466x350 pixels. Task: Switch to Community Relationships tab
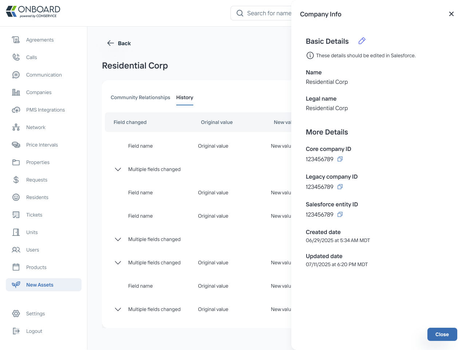pyautogui.click(x=140, y=97)
